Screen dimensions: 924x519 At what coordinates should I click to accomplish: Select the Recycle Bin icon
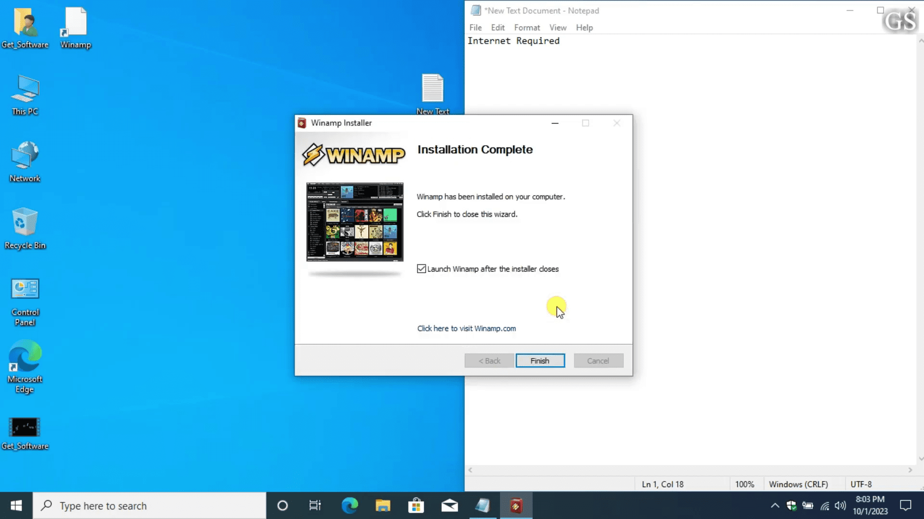point(25,229)
